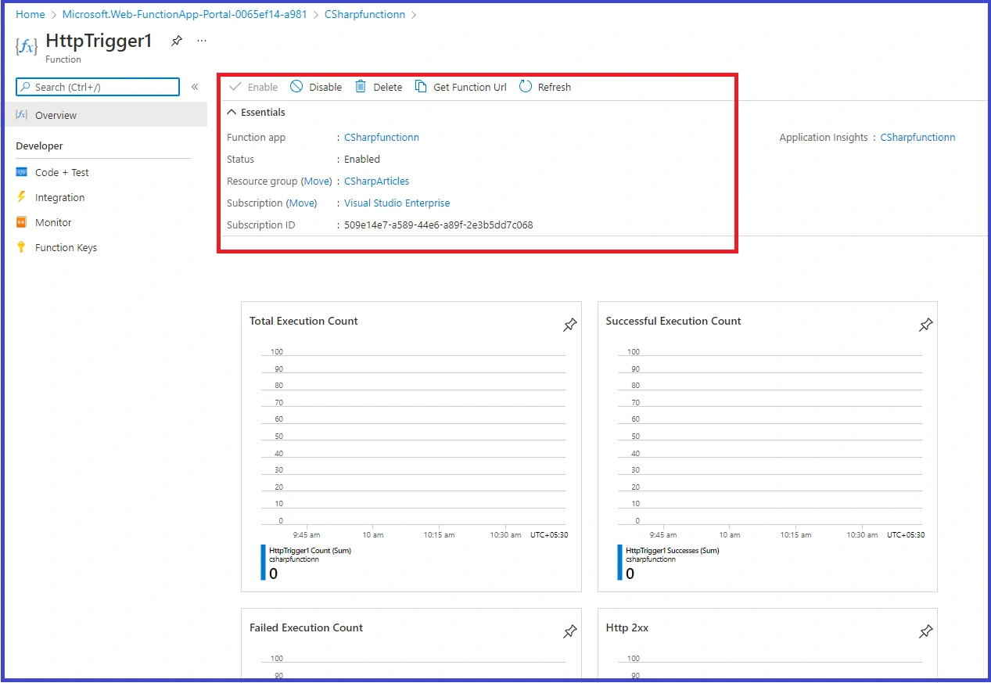991x683 pixels.
Task: Click the Function Keys key icon
Action: 22,247
